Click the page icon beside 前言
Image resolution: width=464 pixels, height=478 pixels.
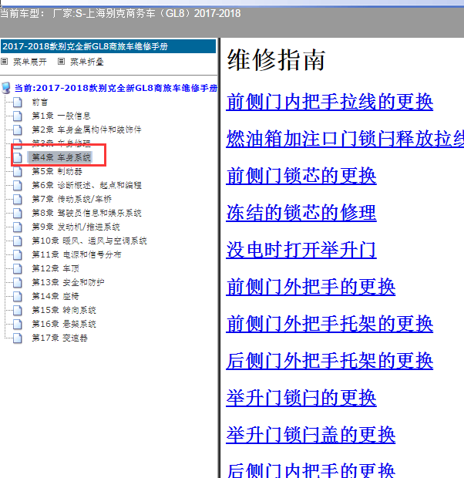[18, 102]
